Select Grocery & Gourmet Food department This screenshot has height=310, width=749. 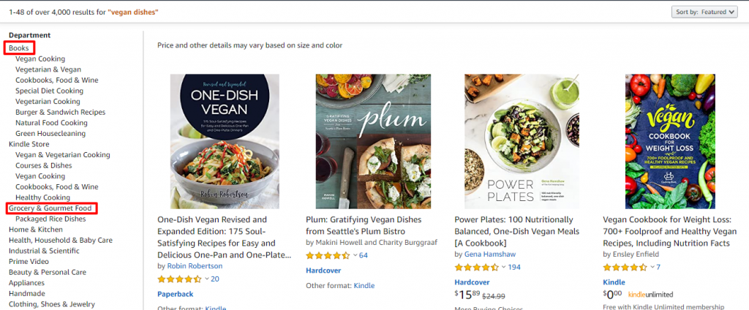50,208
